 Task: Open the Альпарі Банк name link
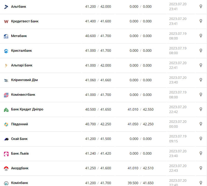[22, 65]
